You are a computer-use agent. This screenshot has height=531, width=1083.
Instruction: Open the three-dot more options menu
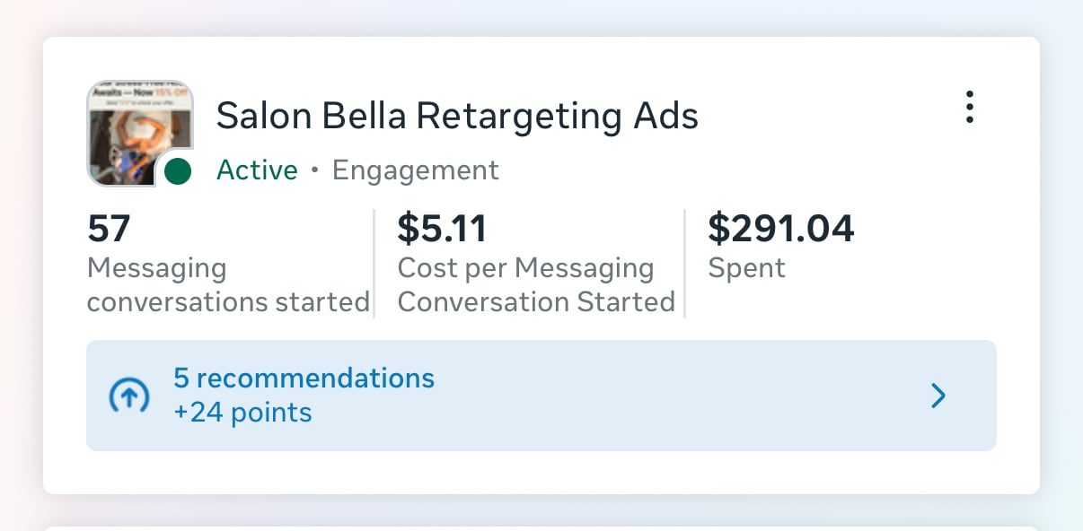969,108
